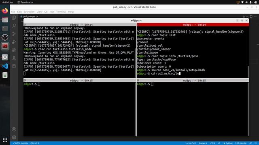Image resolution: width=259 pixels, height=145 pixels.
Task: Open the Run menu in VS Code
Action: pos(52,12)
